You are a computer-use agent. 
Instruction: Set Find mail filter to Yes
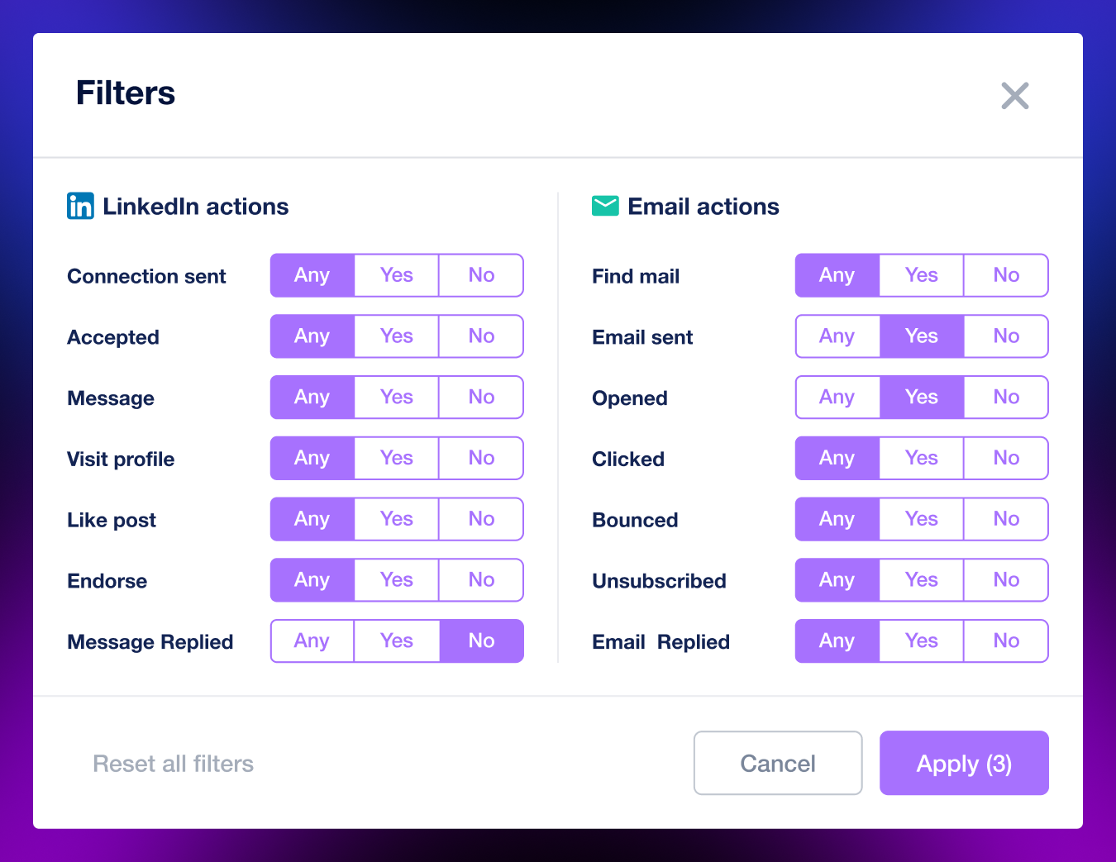click(x=922, y=275)
